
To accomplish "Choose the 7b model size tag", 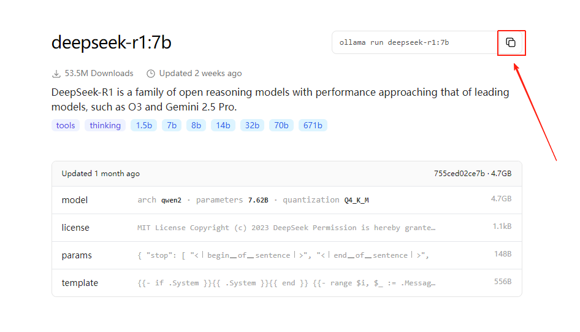I will tap(172, 125).
